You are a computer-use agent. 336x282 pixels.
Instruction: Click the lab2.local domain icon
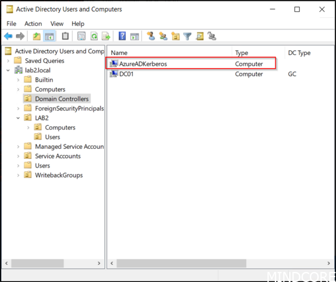click(x=18, y=70)
